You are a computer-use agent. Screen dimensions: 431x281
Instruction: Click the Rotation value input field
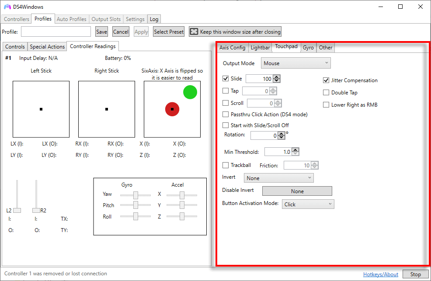[x=264, y=135]
